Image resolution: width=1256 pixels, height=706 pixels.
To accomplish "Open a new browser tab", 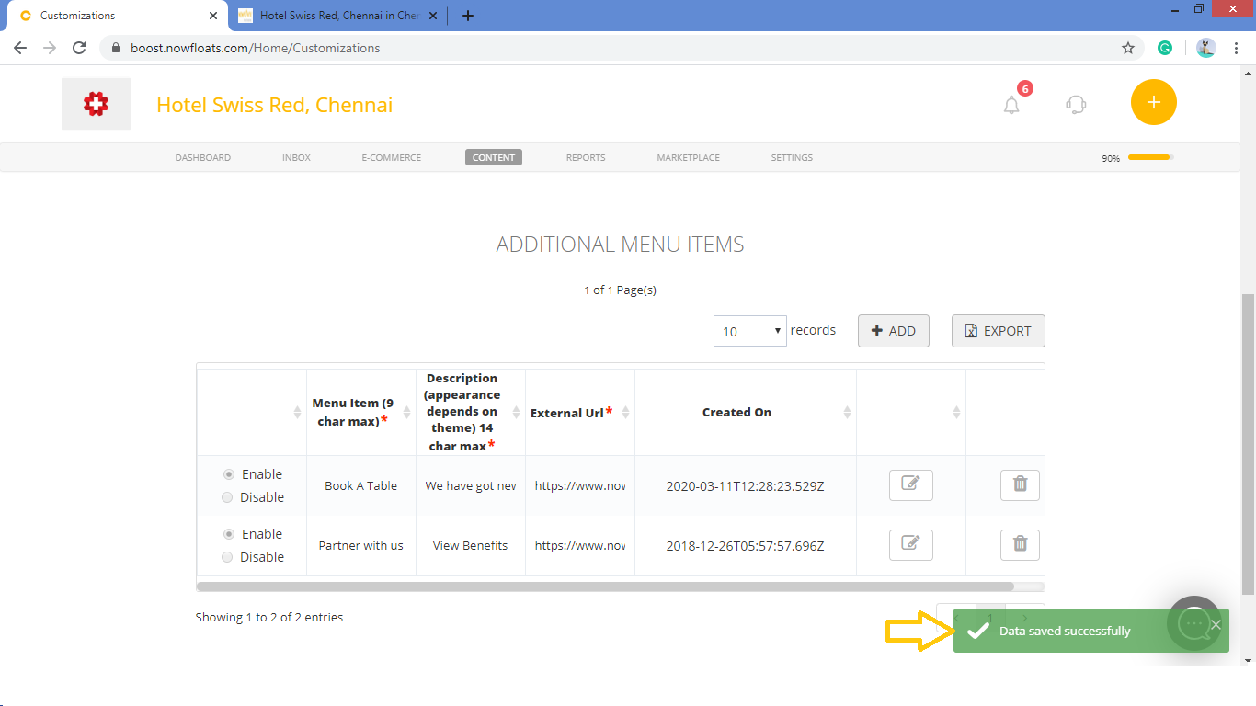I will point(468,16).
